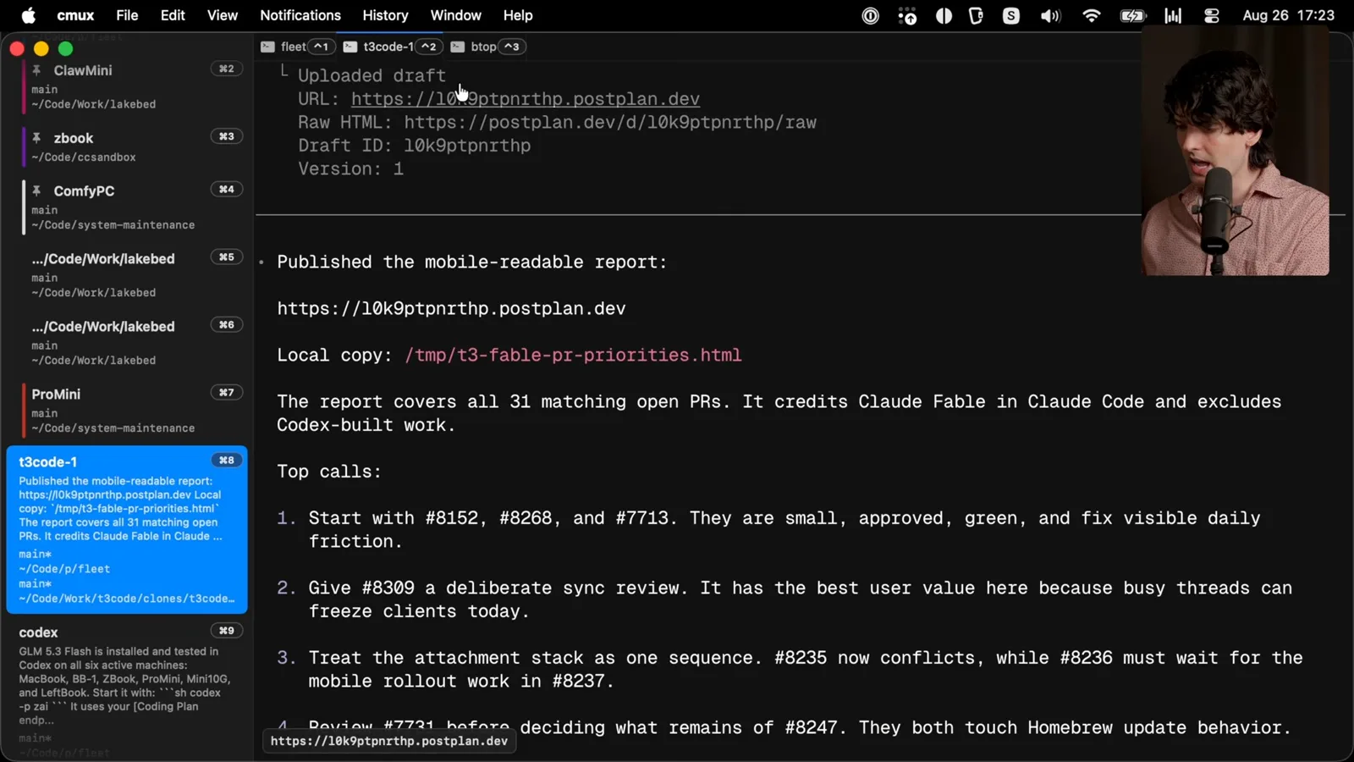
Task: Click the report URL under 'Published the mobile-readable report'
Action: (x=451, y=308)
